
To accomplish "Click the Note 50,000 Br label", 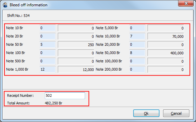I will pyautogui.click(x=108, y=53).
